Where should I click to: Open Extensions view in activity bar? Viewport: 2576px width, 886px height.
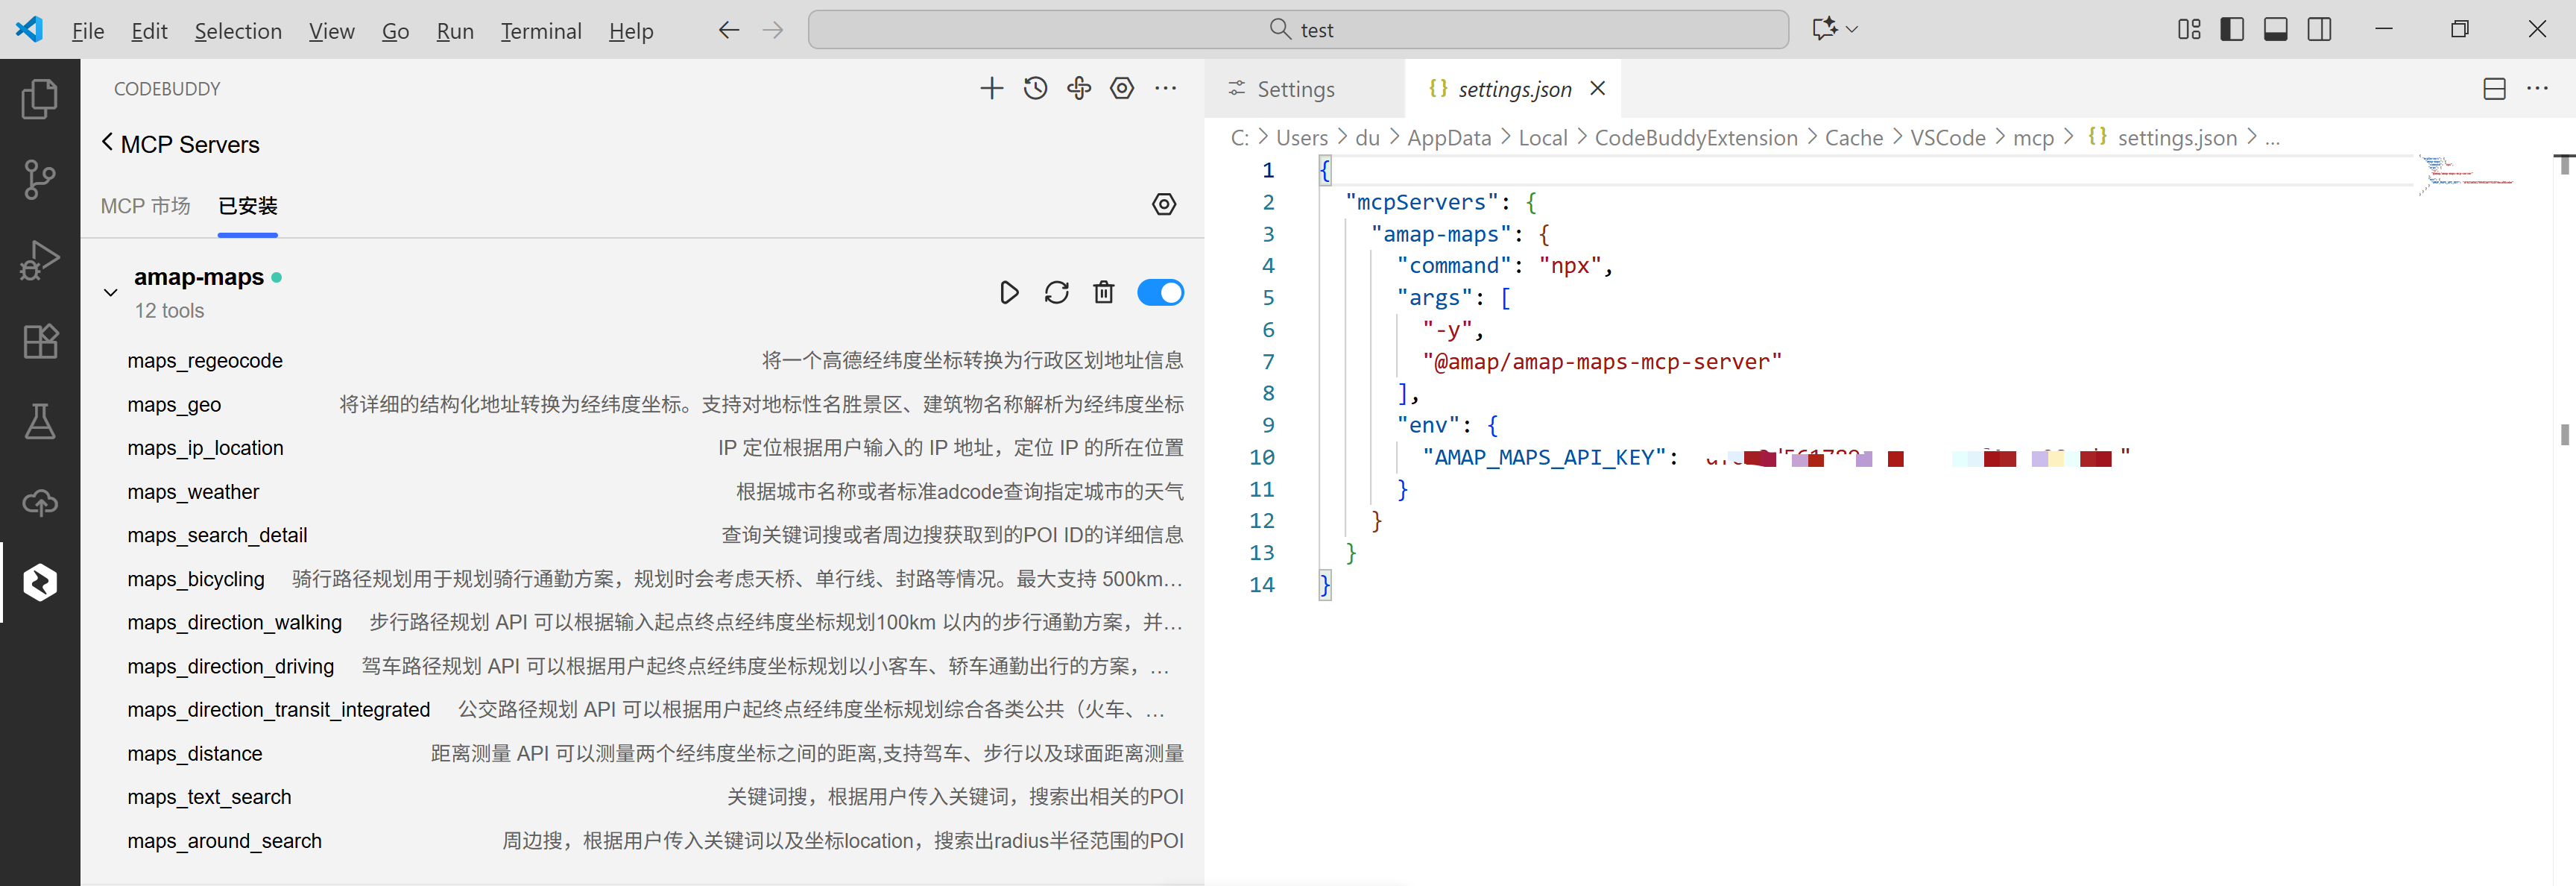[40, 342]
